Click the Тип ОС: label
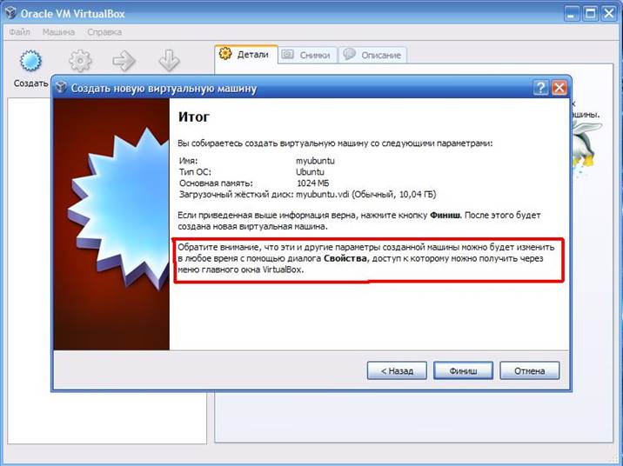Screen dimensions: 623x466 pos(195,172)
